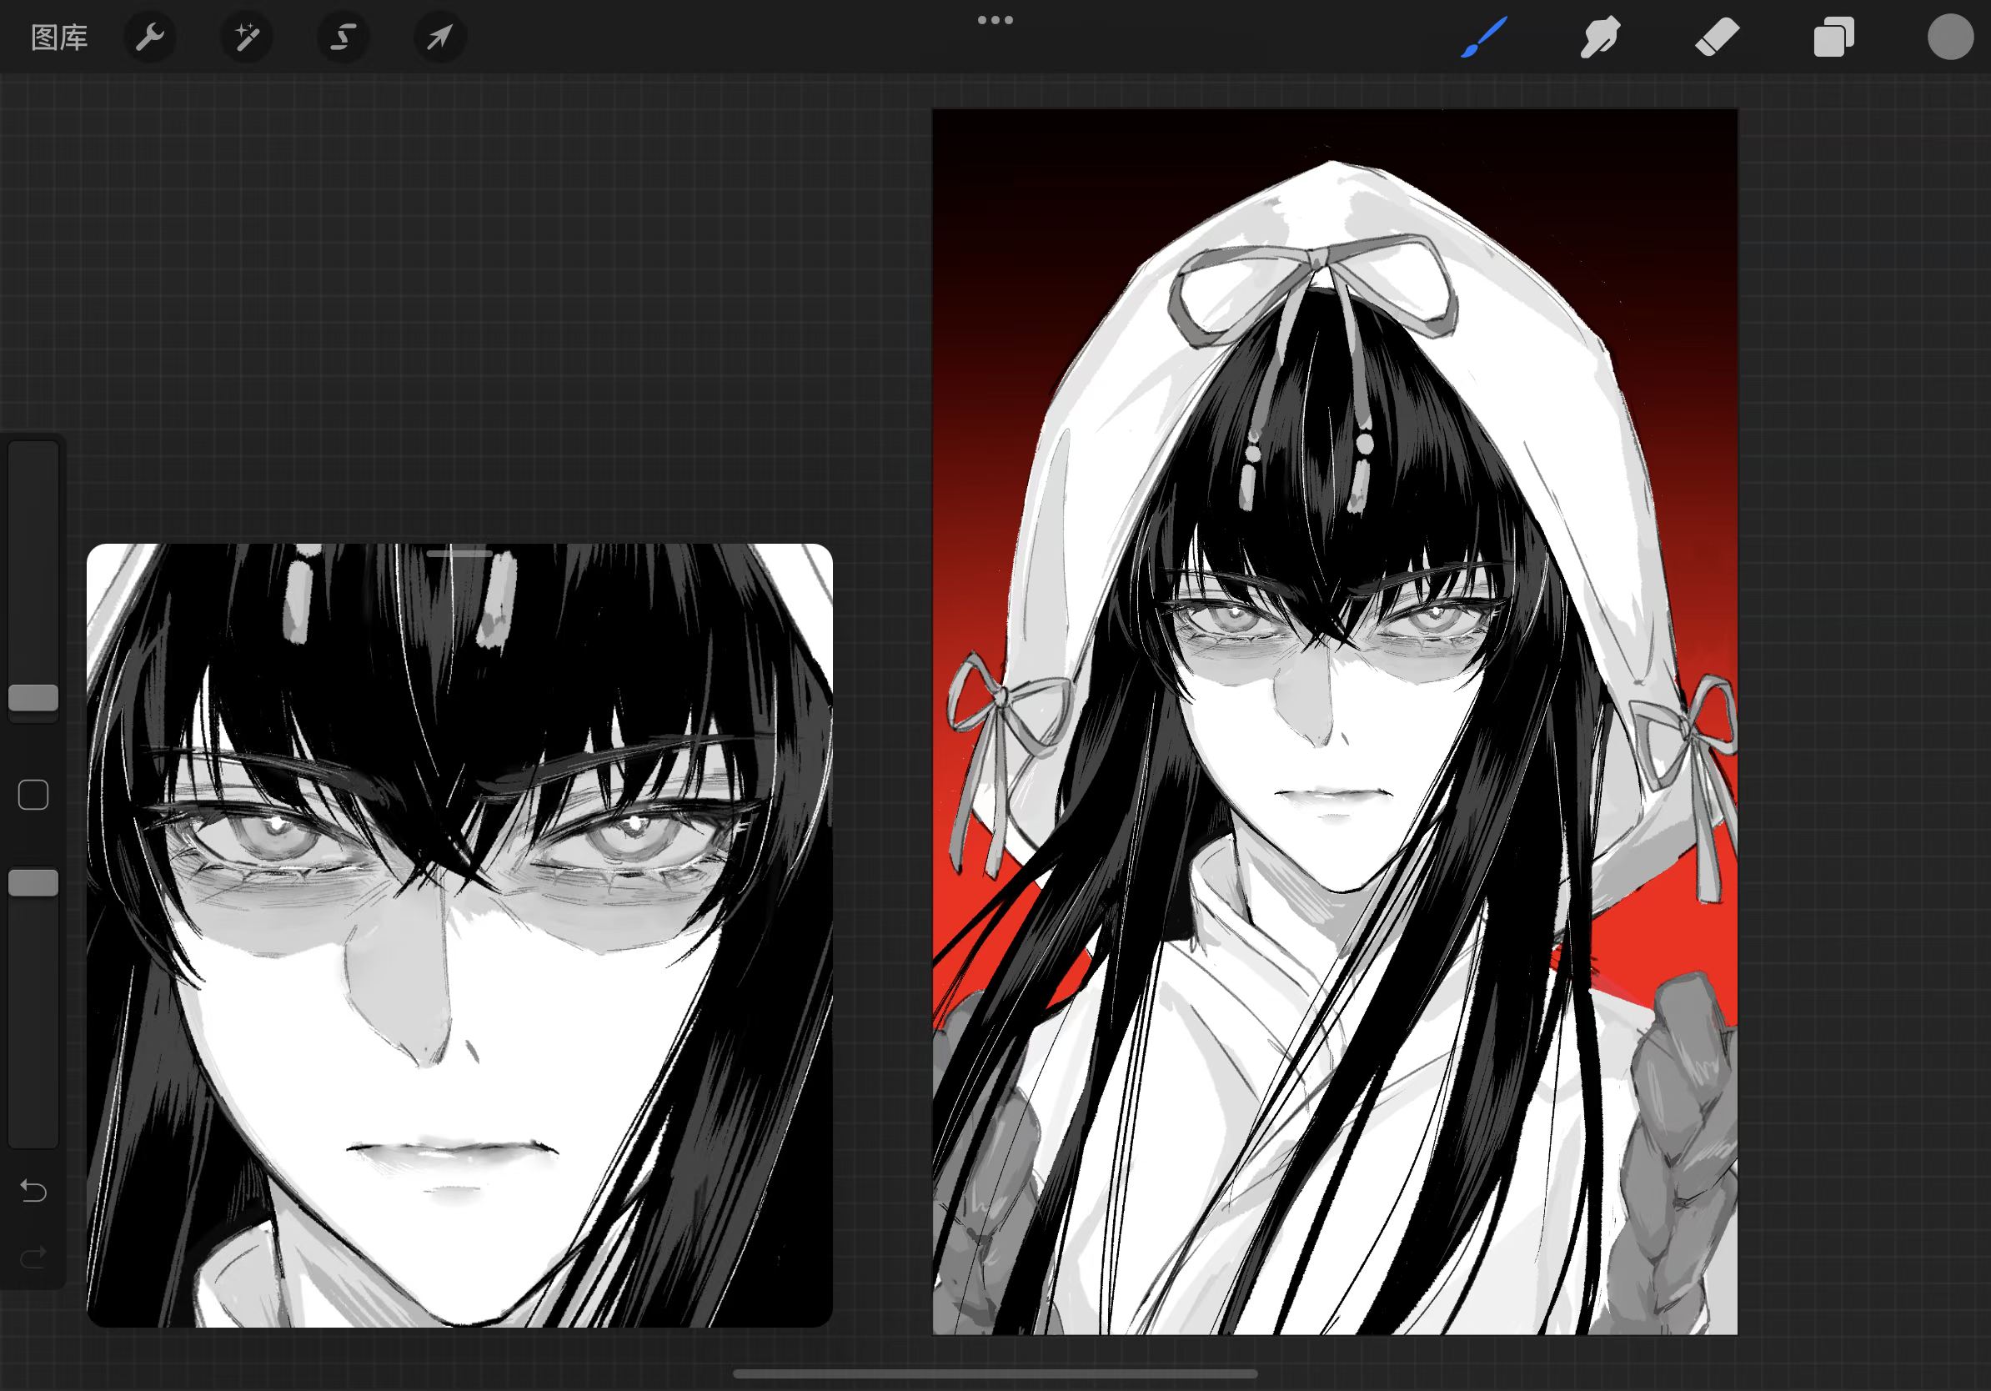This screenshot has height=1391, width=1991.
Task: Click the three-dot multitasking menu at top
Action: [995, 20]
